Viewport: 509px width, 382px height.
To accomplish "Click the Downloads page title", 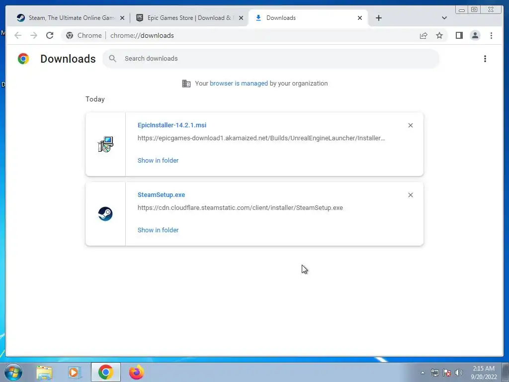I will tap(68, 59).
